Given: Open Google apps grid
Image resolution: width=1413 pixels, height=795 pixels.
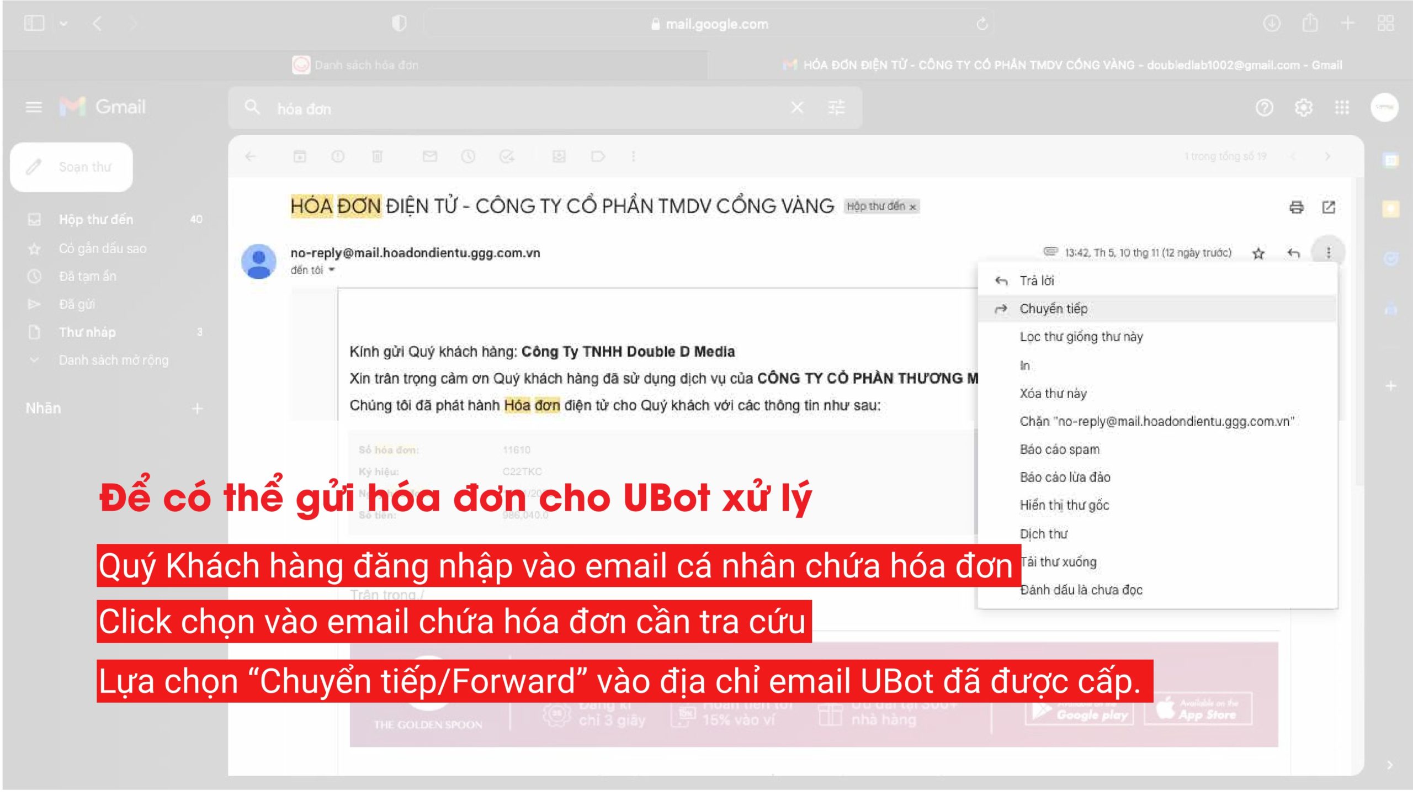Looking at the screenshot, I should (x=1342, y=108).
